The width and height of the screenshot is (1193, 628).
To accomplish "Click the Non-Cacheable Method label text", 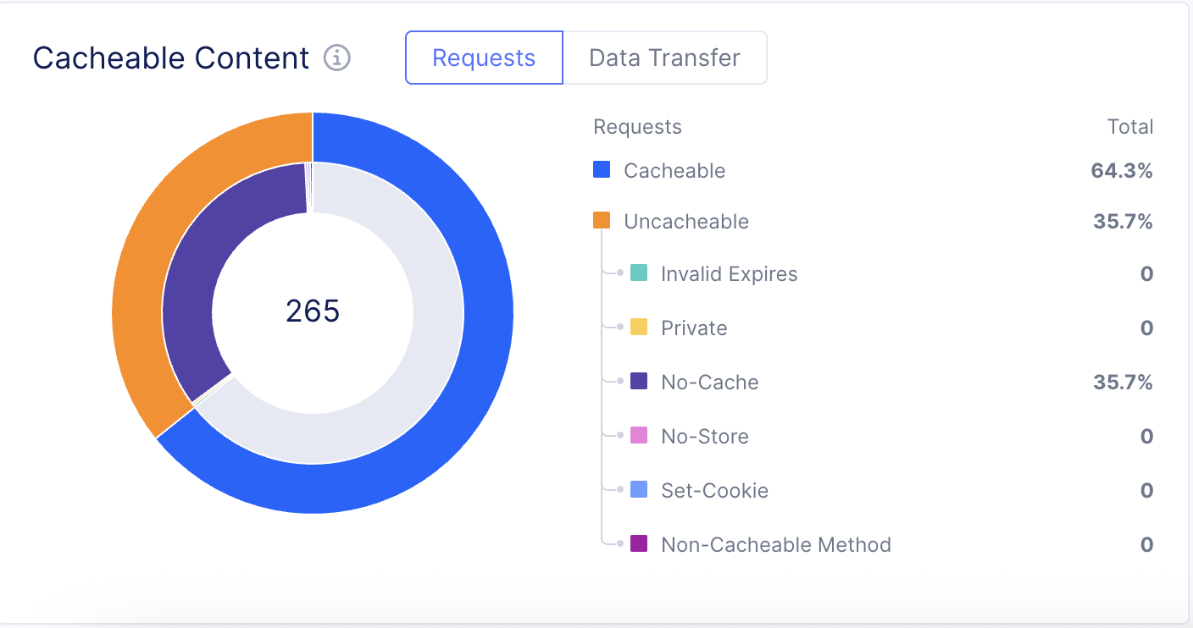I will tap(775, 543).
